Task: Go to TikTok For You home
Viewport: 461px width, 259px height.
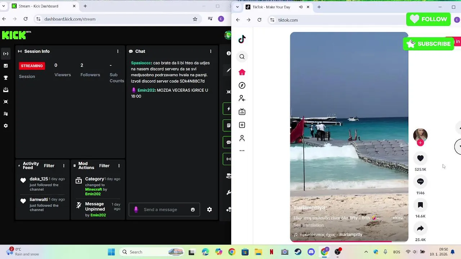Action: pos(242,72)
